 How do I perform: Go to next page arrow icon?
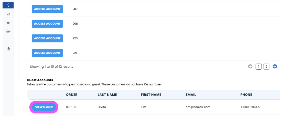(275, 67)
